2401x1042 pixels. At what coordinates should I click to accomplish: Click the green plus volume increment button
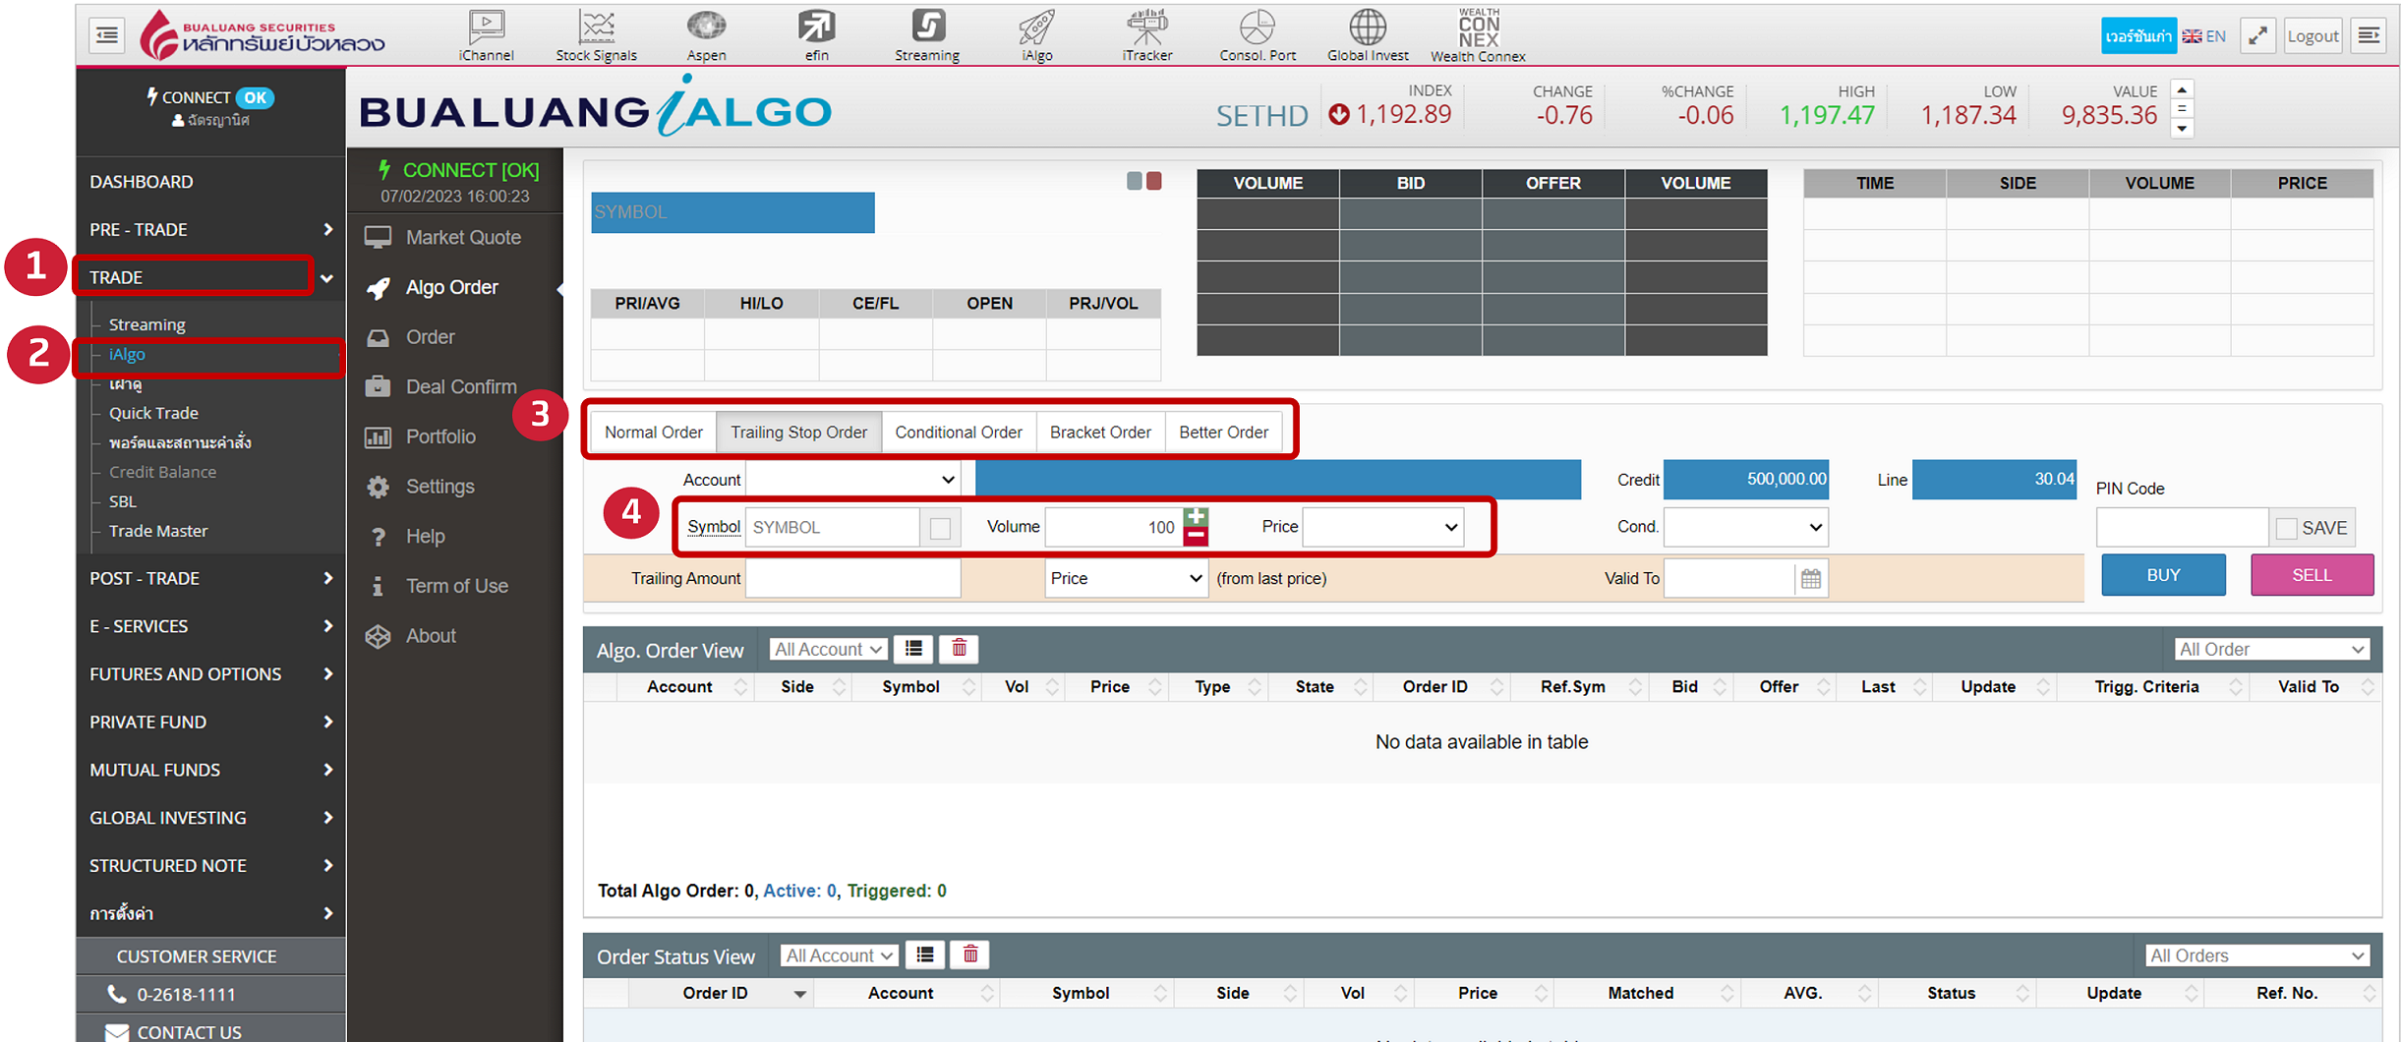click(1196, 516)
